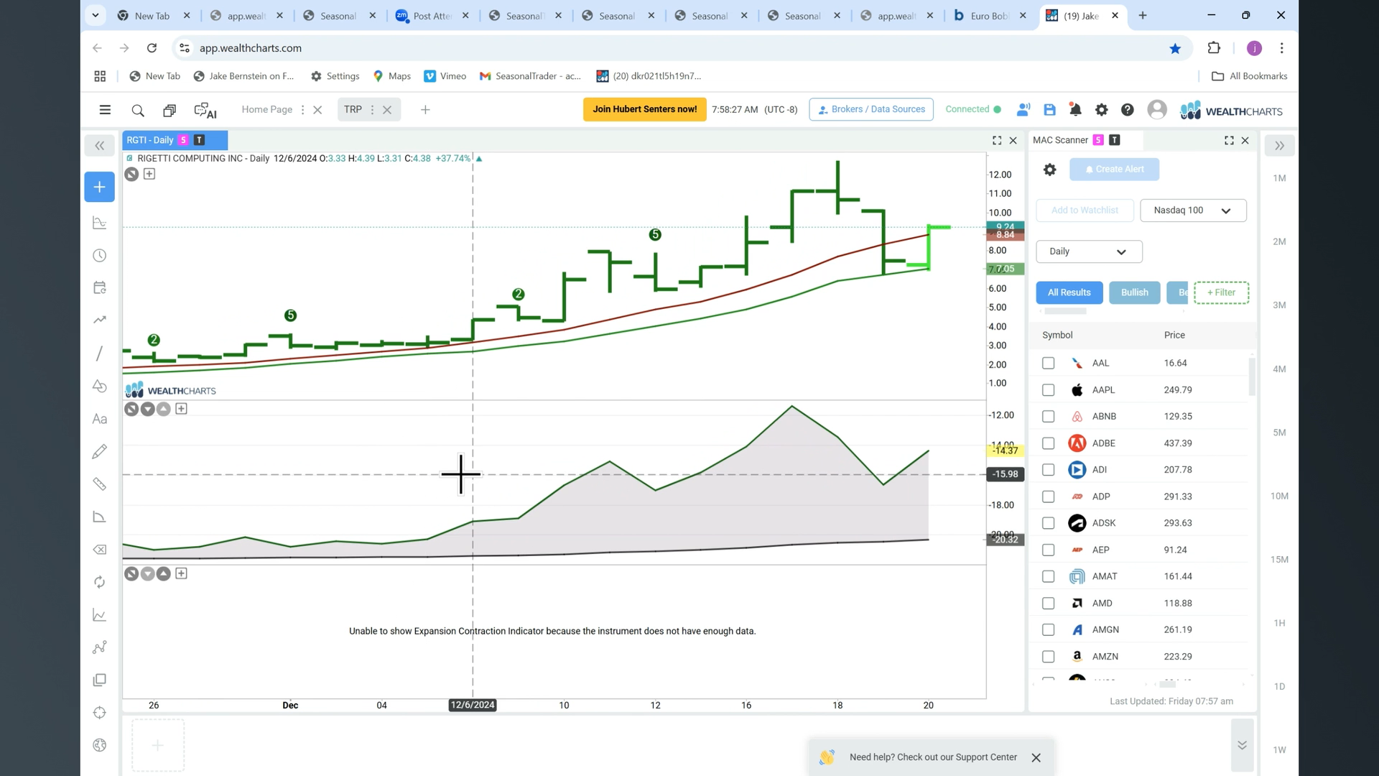Add indicator to price pane plus box
1379x776 pixels.
coord(149,174)
